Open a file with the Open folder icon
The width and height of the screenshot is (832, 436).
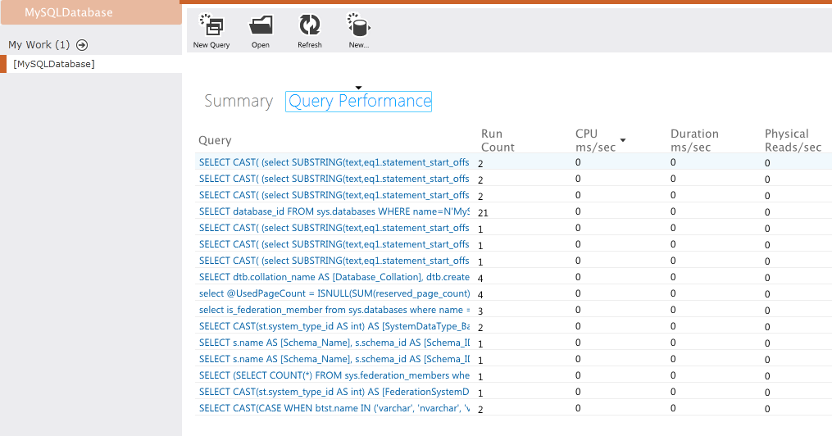pos(261,25)
